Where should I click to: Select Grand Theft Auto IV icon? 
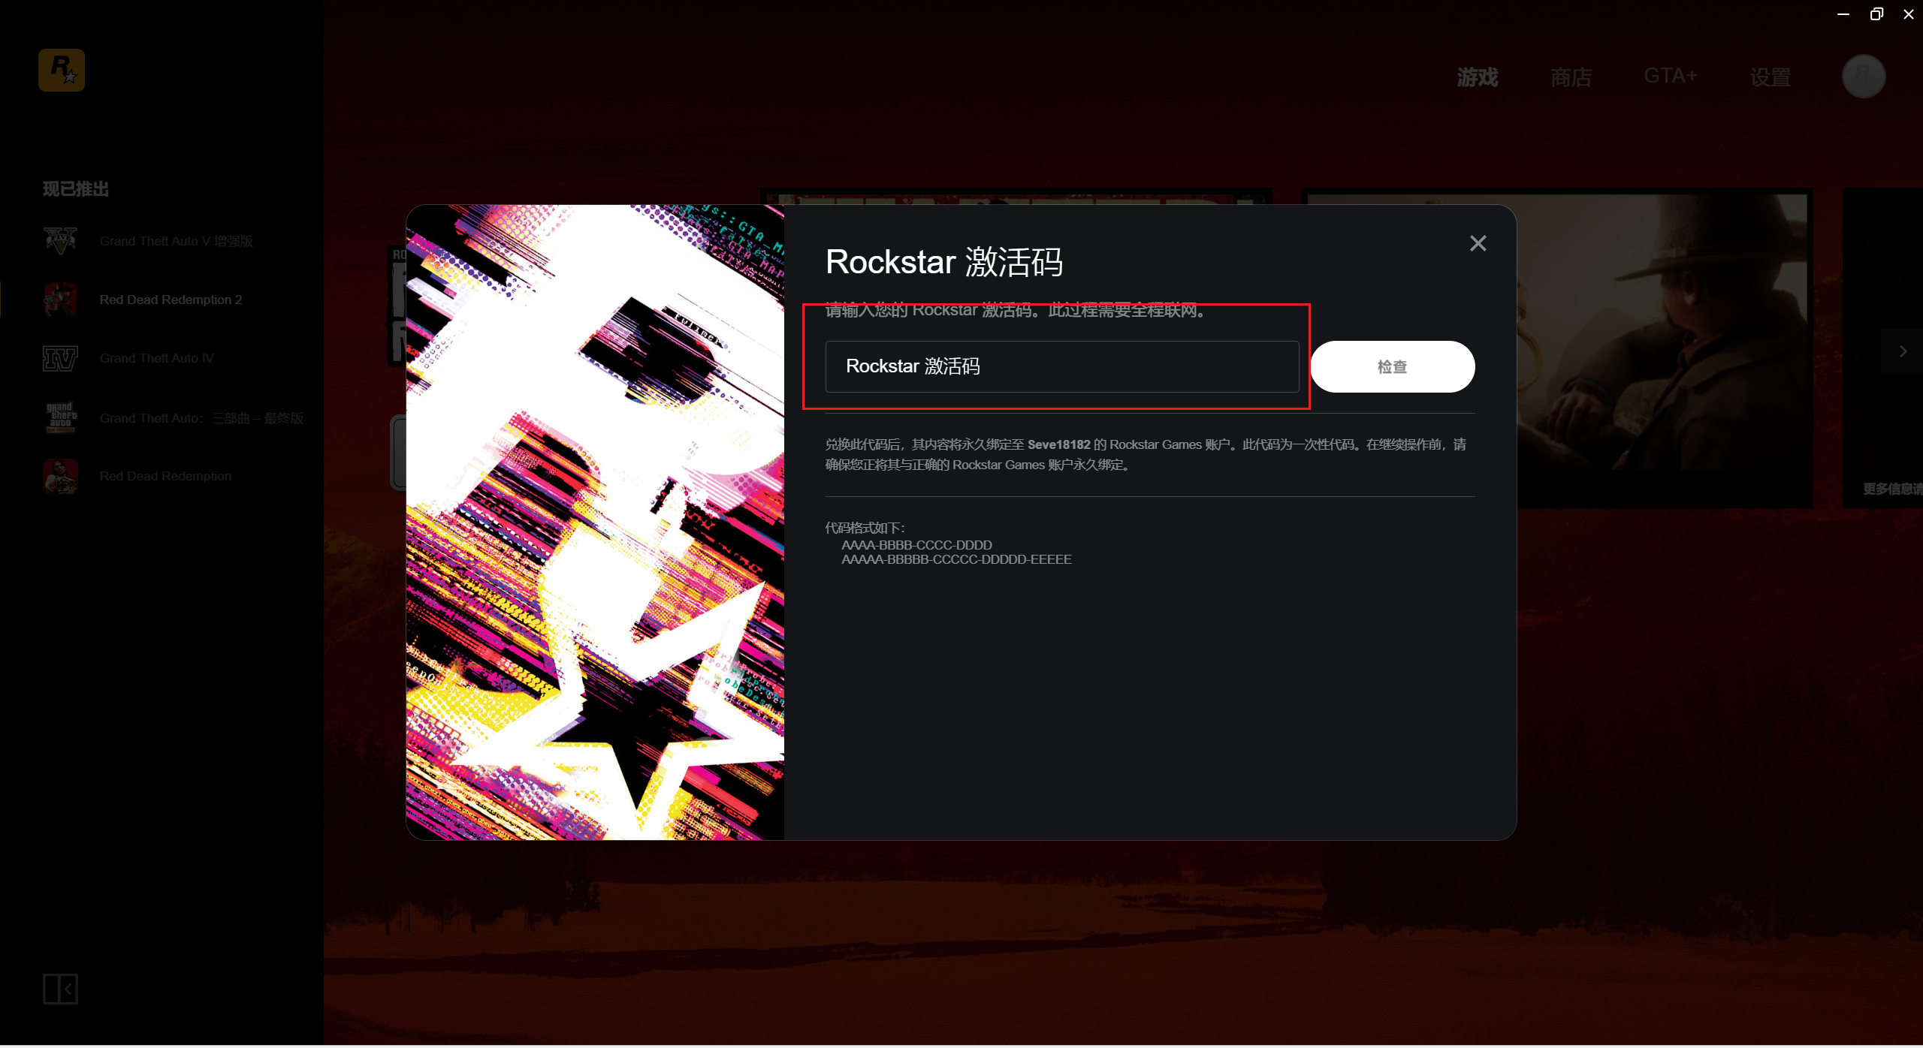[61, 358]
